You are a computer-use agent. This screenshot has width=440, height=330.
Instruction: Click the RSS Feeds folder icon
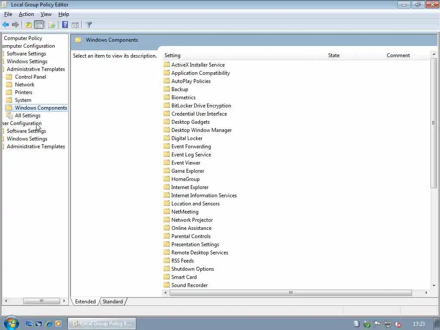[x=167, y=260]
